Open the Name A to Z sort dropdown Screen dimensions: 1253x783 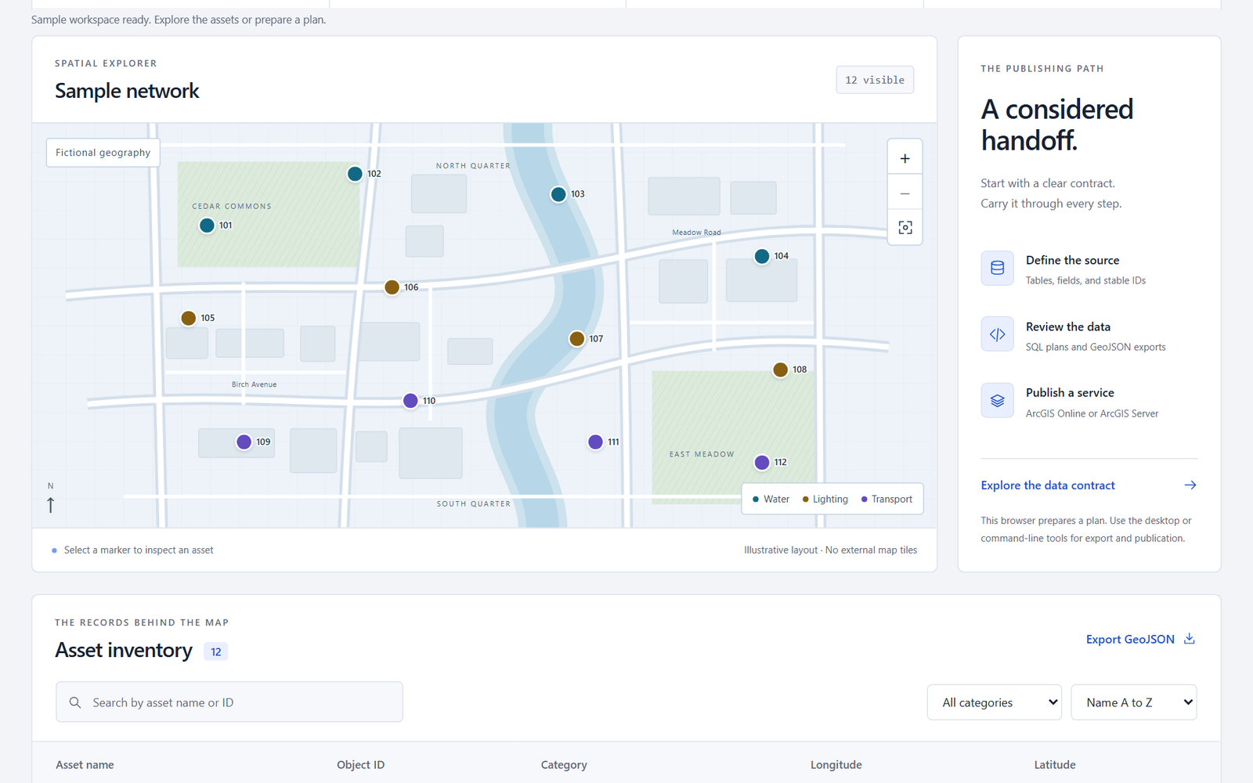(x=1133, y=702)
